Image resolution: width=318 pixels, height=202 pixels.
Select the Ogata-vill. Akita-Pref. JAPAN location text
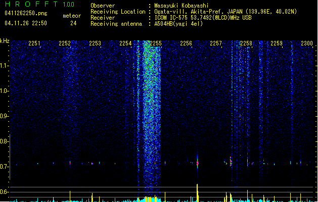click(225, 12)
